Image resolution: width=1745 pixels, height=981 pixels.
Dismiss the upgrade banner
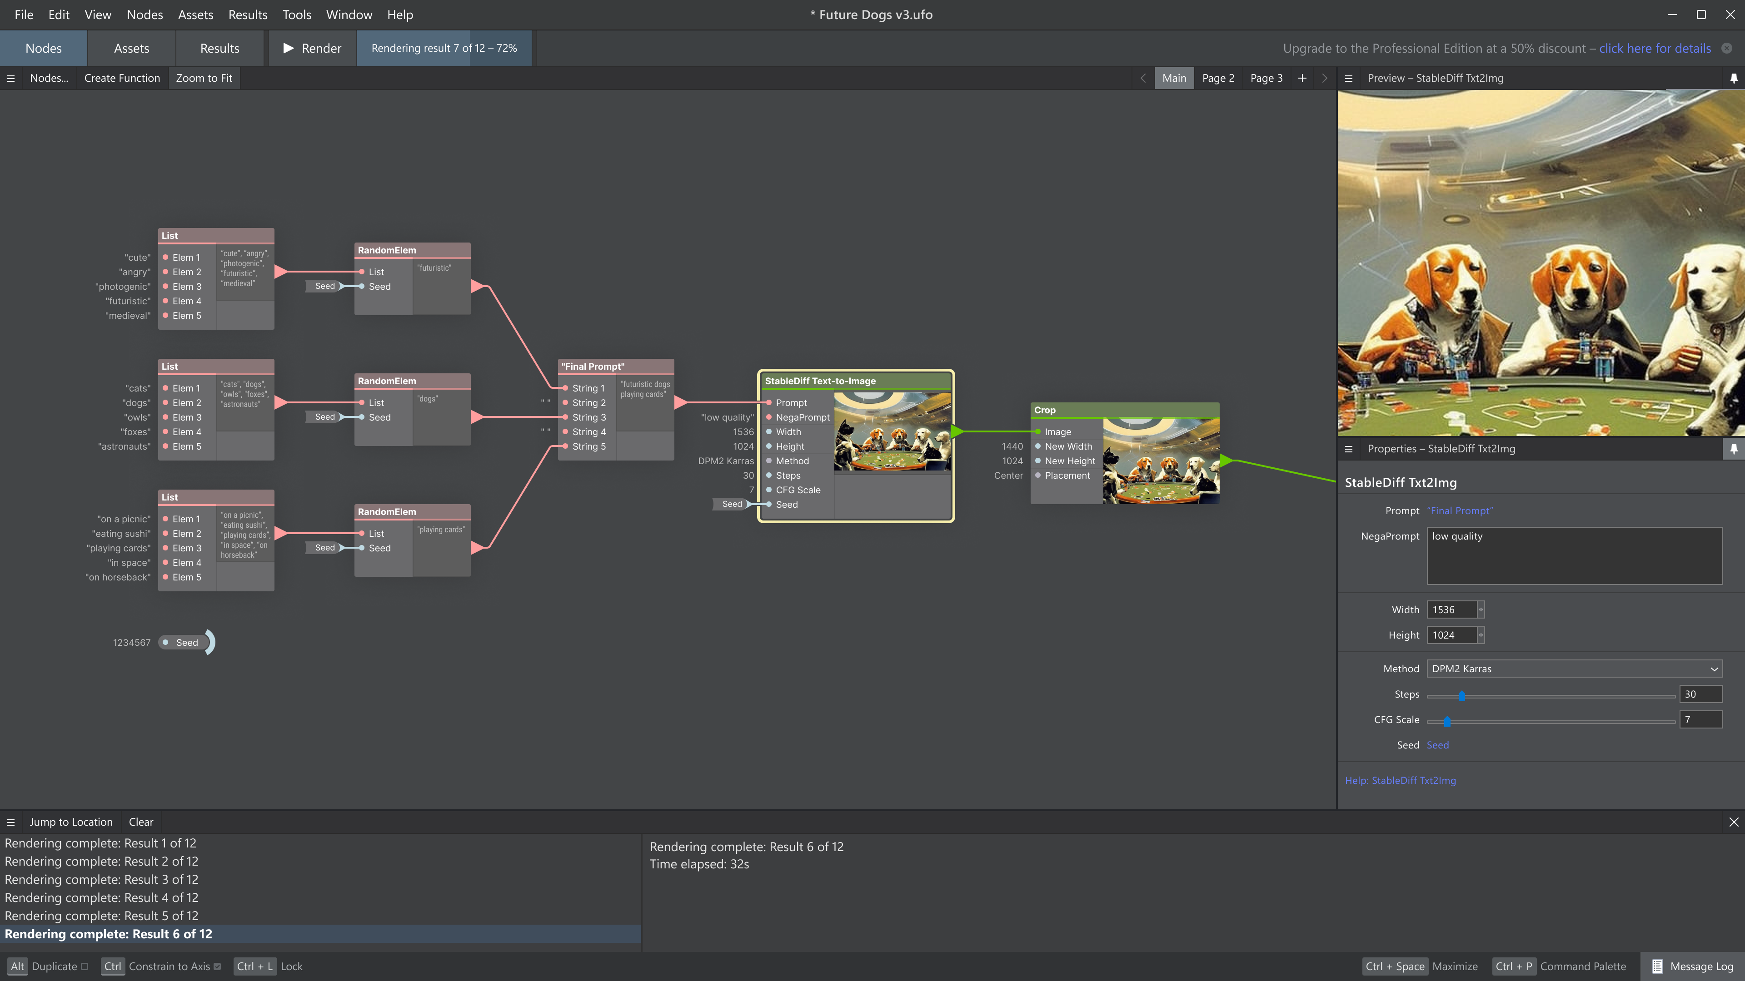pos(1727,48)
